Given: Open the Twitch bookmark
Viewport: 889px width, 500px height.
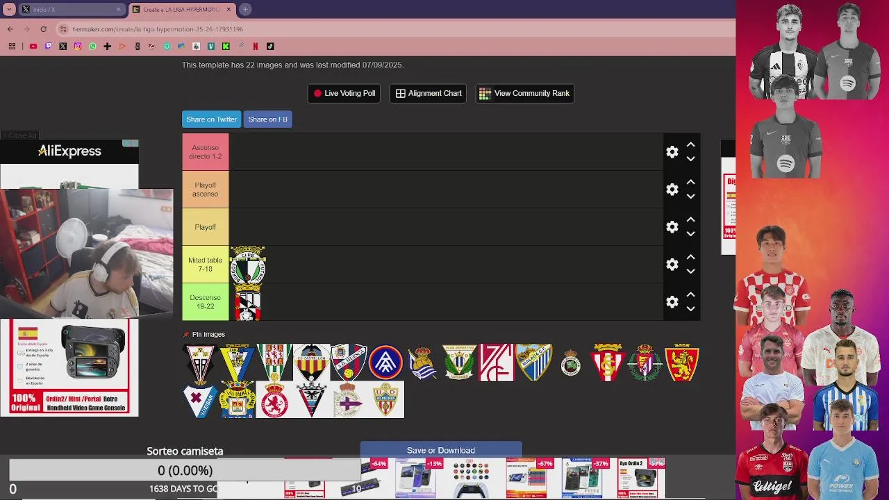Looking at the screenshot, I should pos(48,47).
